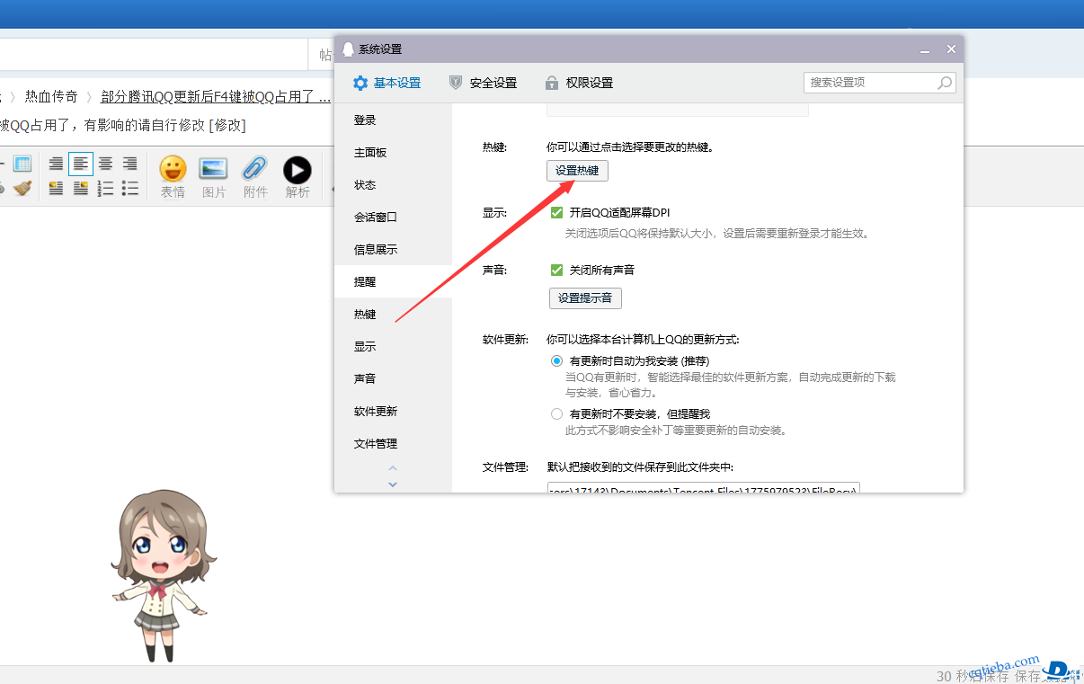Select the center-align text icon

(105, 164)
